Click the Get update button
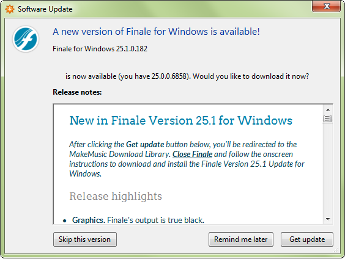Screen dimensions: 345x259 (x=307, y=239)
